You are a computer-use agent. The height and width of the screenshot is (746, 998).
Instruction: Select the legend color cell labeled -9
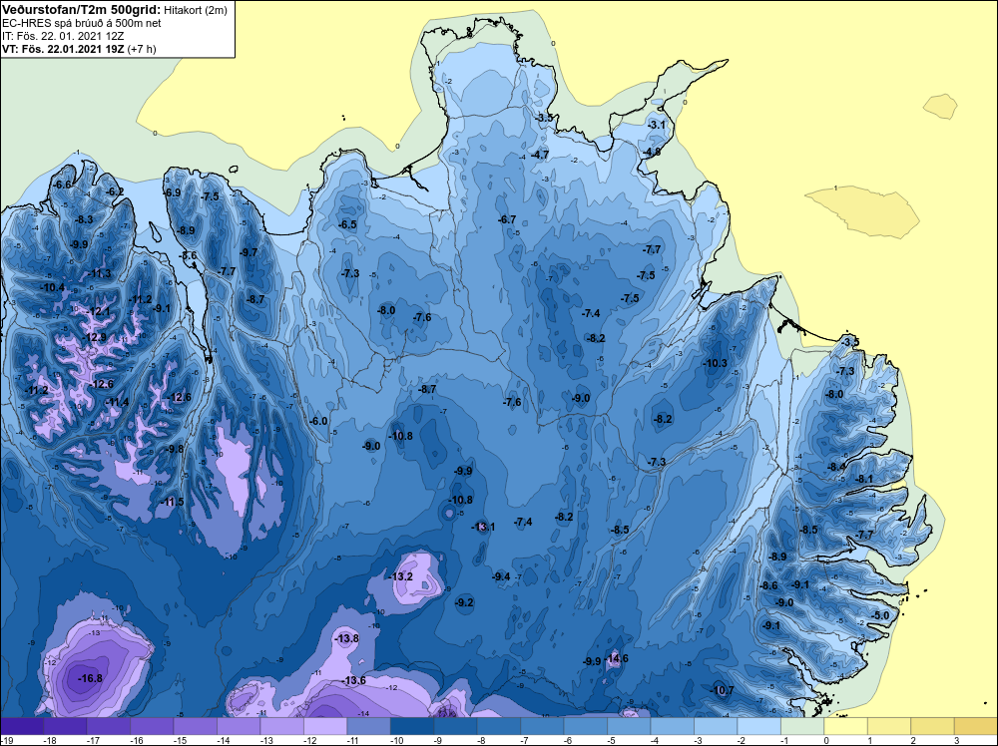(456, 726)
